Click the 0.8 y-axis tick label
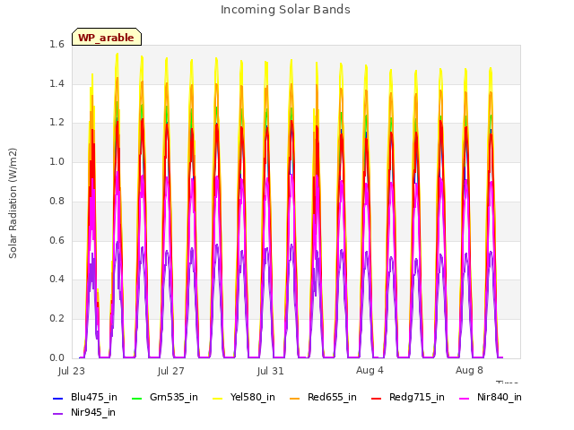The height and width of the screenshot is (430, 574). [x=57, y=201]
